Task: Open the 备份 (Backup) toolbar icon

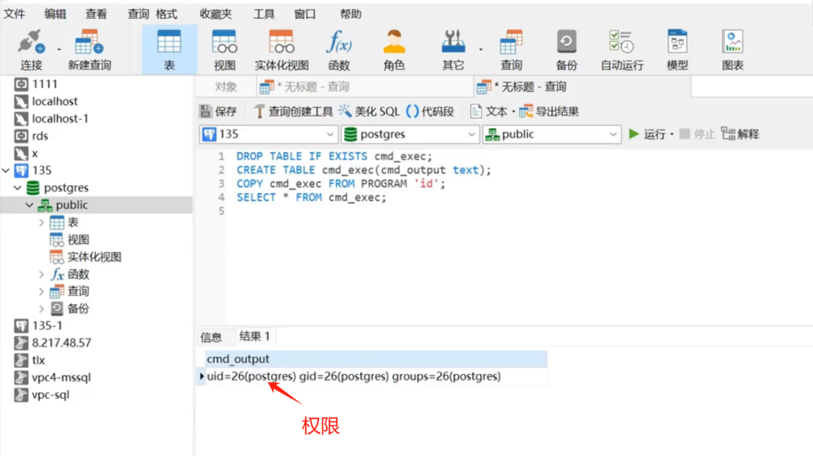Action: click(x=566, y=50)
